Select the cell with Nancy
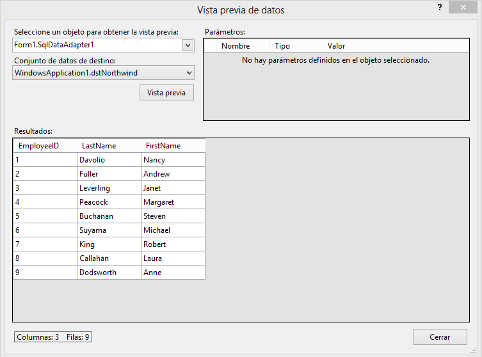This screenshot has width=482, height=357. pos(173,160)
